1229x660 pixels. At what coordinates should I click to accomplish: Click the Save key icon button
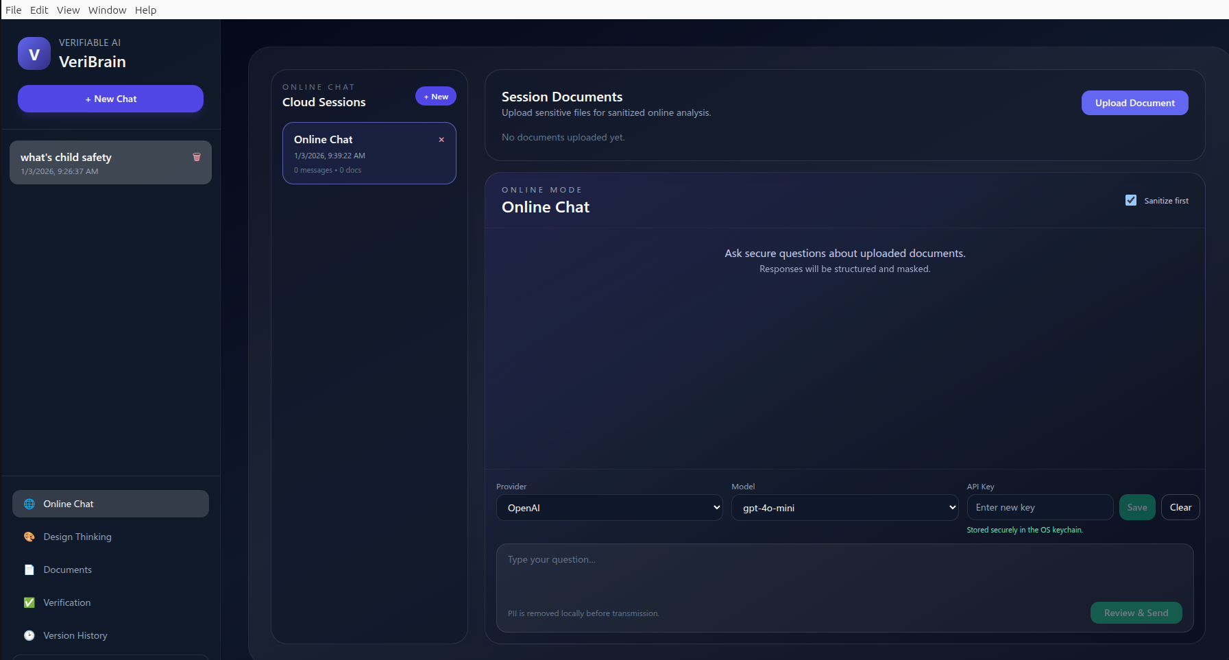click(1137, 507)
